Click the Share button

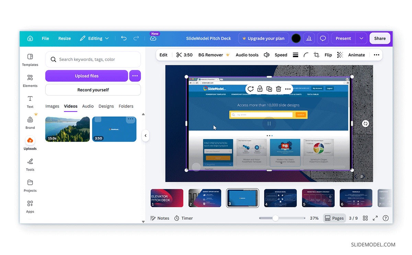[380, 38]
